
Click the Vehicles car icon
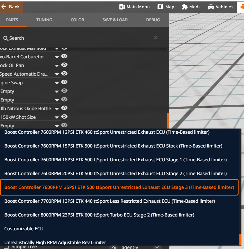coord(211,7)
